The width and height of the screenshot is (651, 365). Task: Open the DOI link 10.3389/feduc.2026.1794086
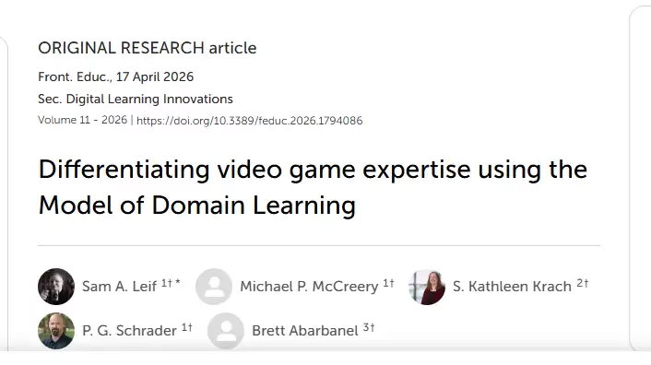[x=250, y=121]
